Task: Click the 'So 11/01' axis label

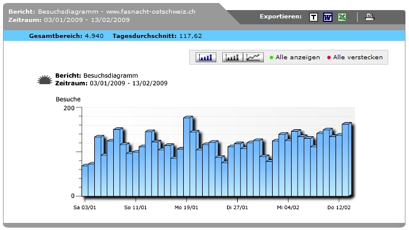Action: pos(135,207)
